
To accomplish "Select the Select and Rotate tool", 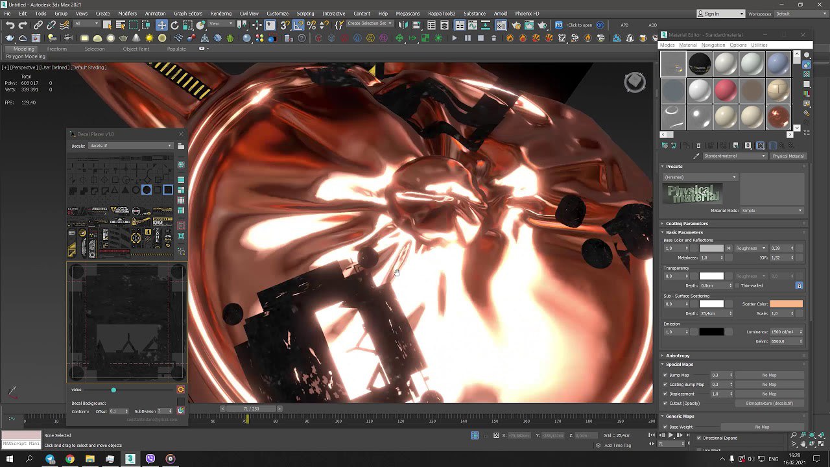I will [x=174, y=25].
